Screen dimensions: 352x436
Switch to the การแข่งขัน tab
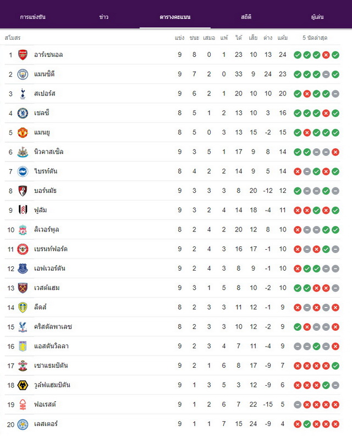[x=33, y=17]
